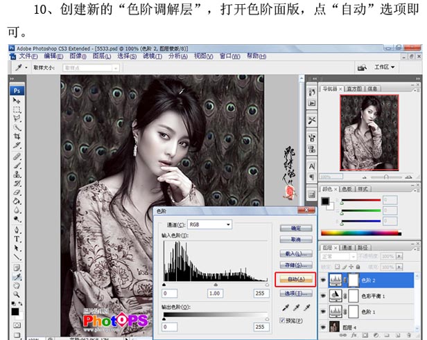Click the Go to Bridge icon
The width and height of the screenshot is (427, 340).
coord(362,67)
